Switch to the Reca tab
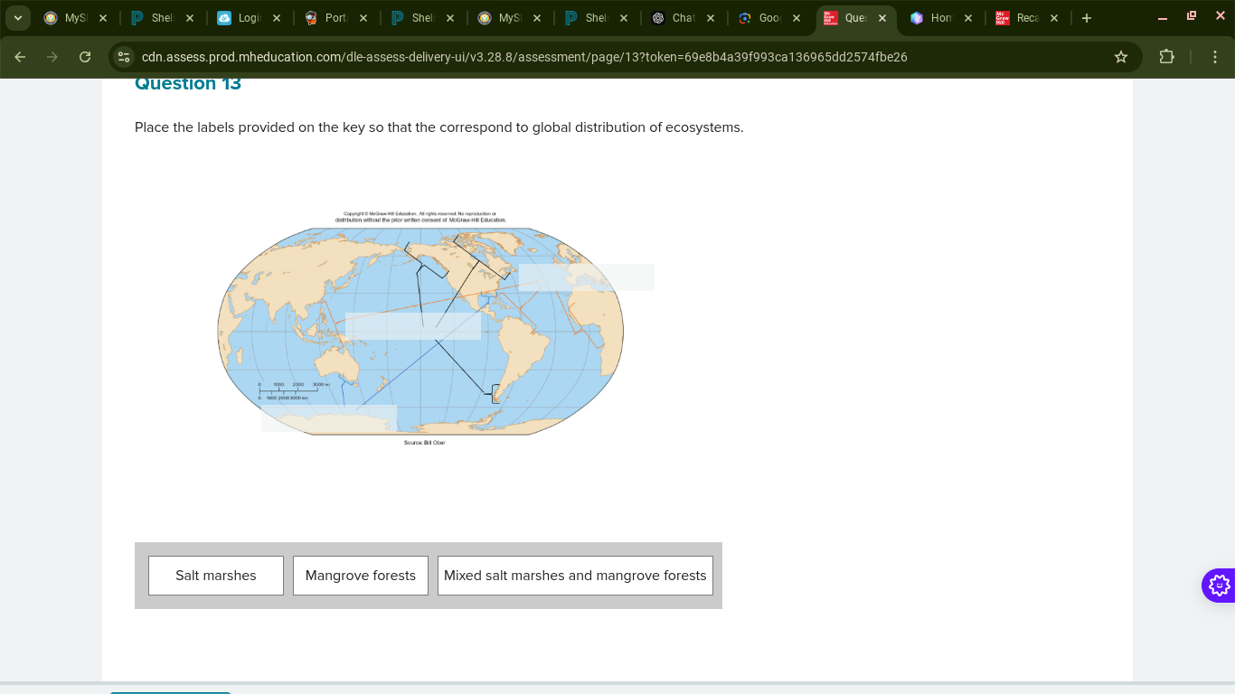The height and width of the screenshot is (694, 1235). (1029, 18)
